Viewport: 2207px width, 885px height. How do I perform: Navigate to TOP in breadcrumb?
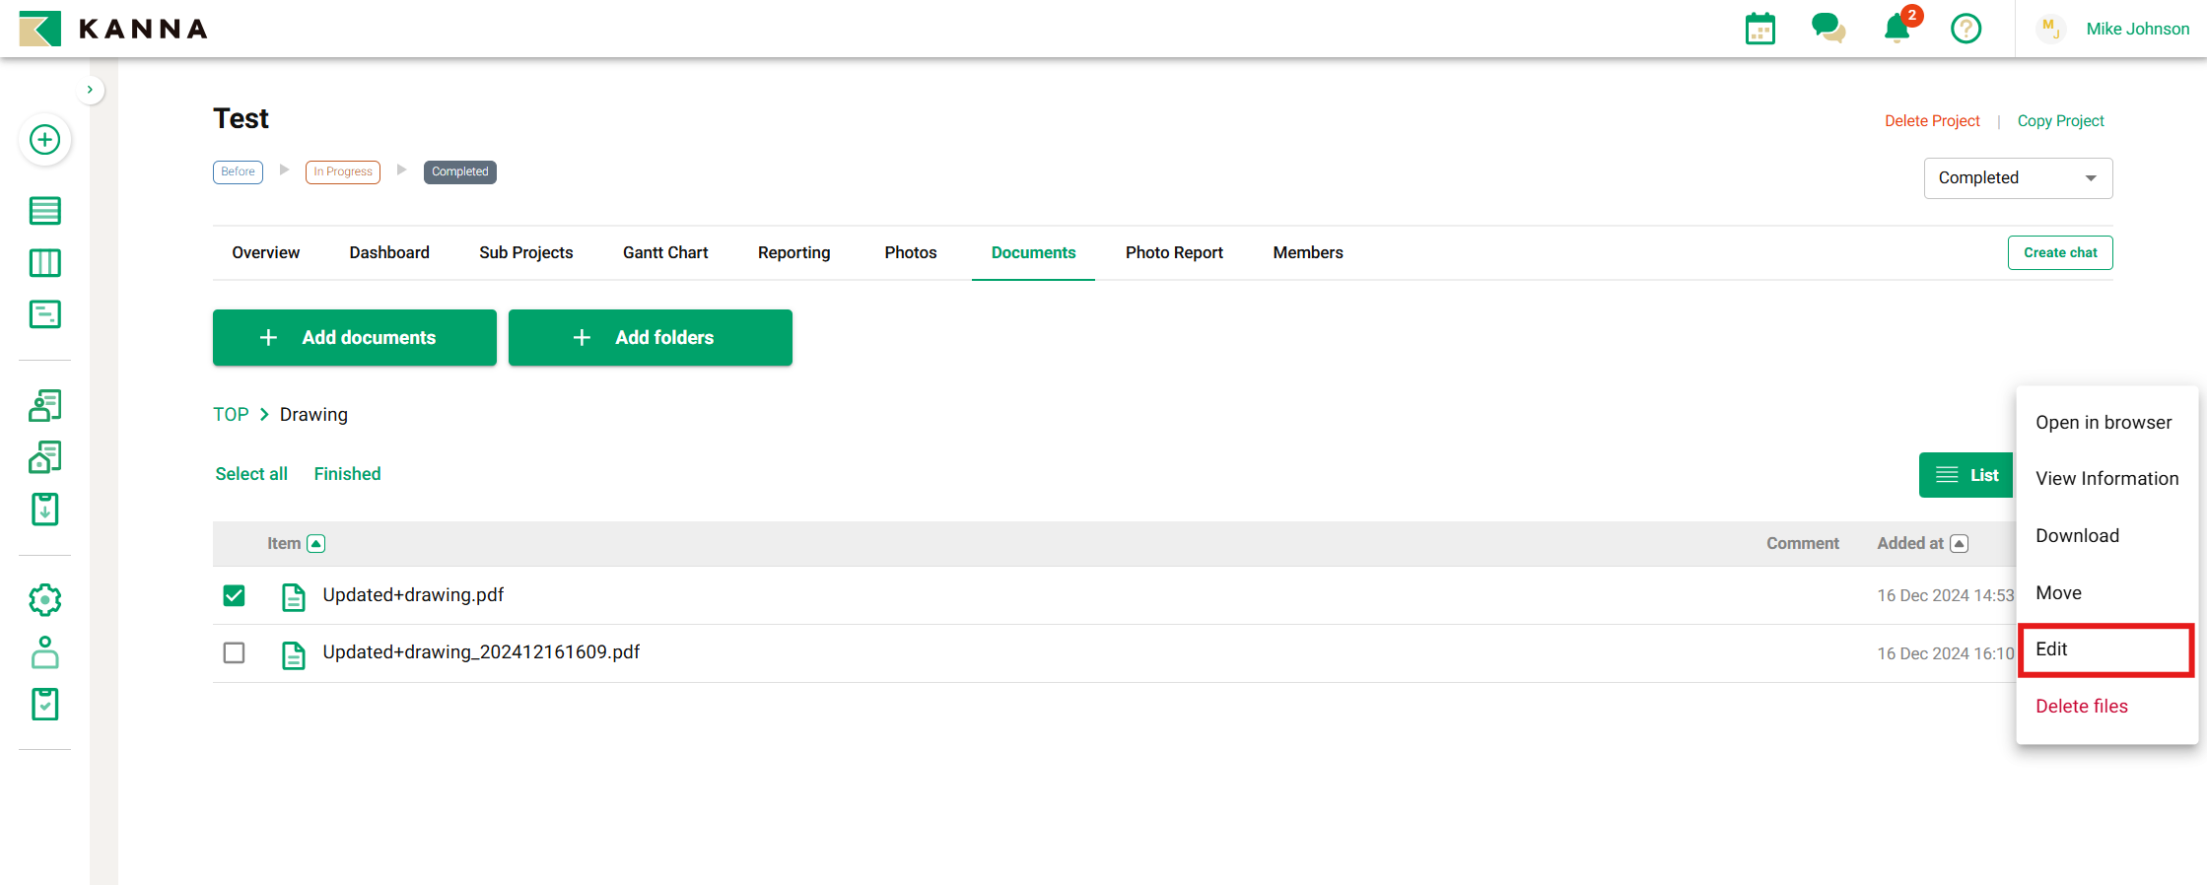pyautogui.click(x=231, y=415)
